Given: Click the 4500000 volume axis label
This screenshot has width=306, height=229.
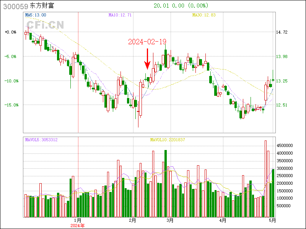Looking at the screenshot, I should coord(285,145).
